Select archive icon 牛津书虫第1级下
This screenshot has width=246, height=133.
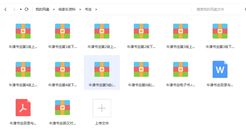pos(62,31)
